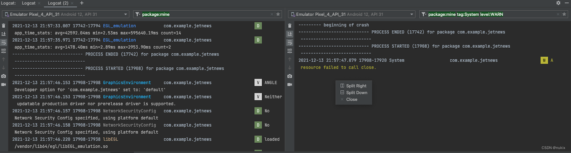
Task: Close the first Logcat tab
Action: (x=39, y=3)
